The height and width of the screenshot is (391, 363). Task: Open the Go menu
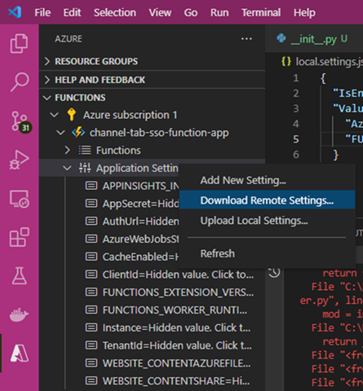click(191, 12)
